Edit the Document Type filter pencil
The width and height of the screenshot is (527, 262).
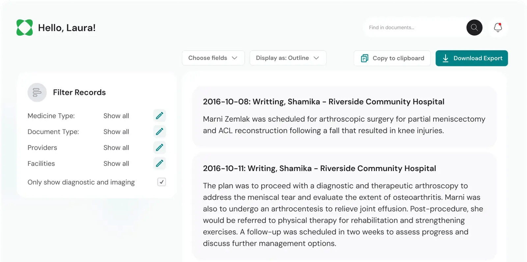click(159, 131)
